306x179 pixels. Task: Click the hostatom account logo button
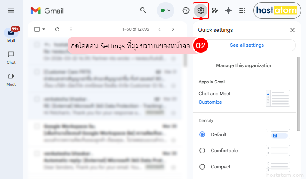pos(277,10)
